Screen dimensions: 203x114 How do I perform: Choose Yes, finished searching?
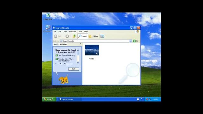coord(65,55)
